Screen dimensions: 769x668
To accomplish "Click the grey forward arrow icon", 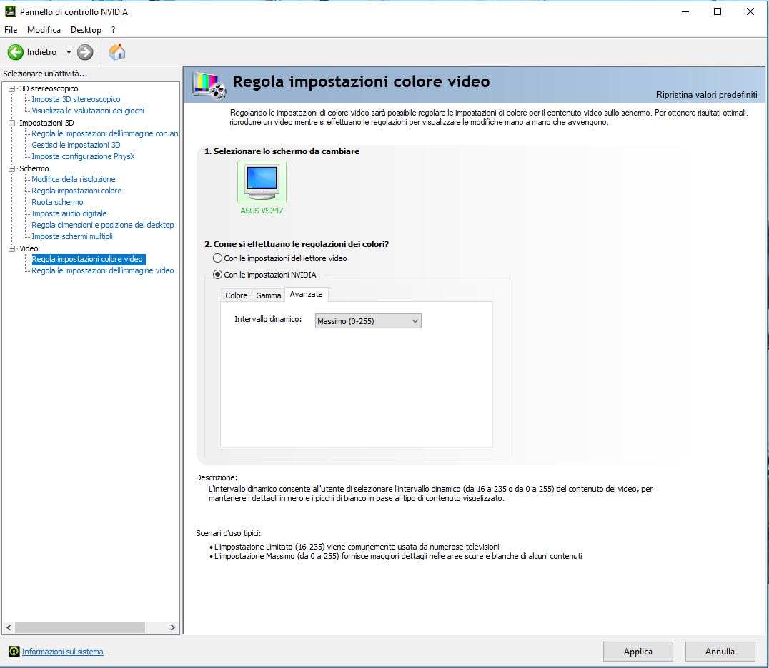I will (x=85, y=52).
